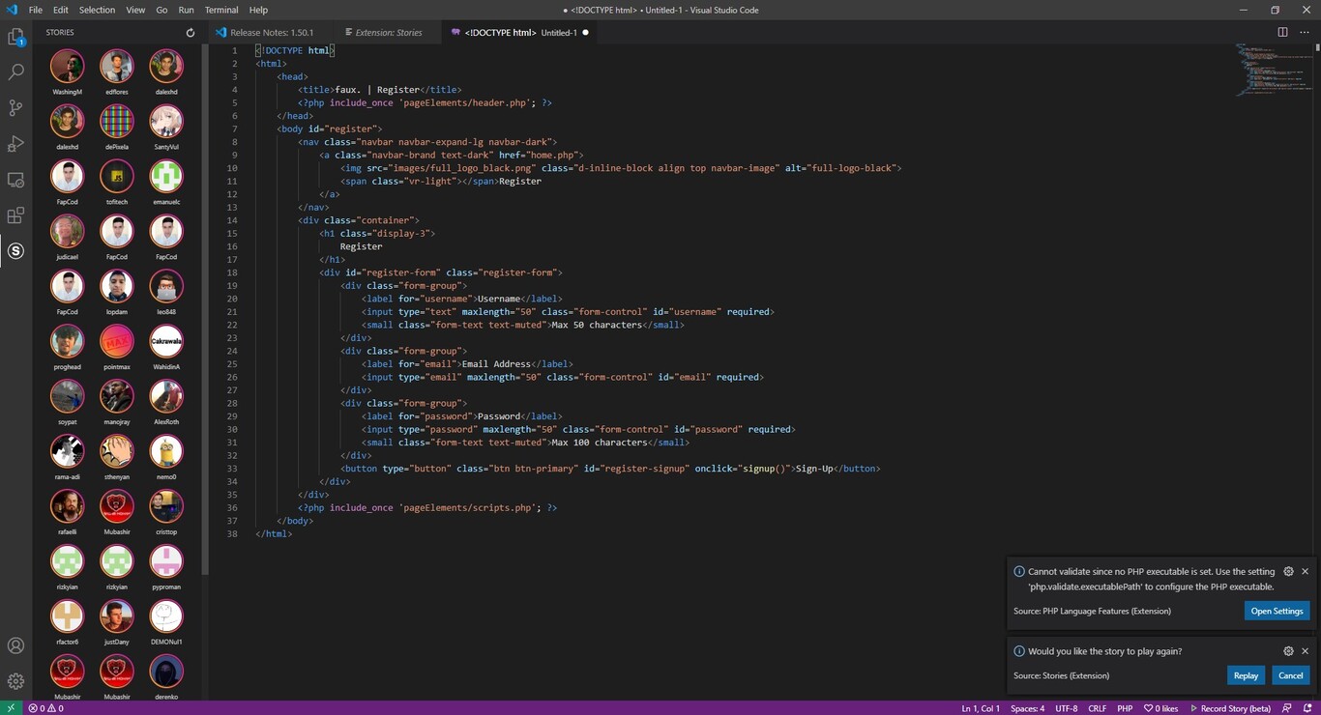Image resolution: width=1321 pixels, height=715 pixels.
Task: Change the CRLF line ending setting
Action: pyautogui.click(x=1097, y=707)
